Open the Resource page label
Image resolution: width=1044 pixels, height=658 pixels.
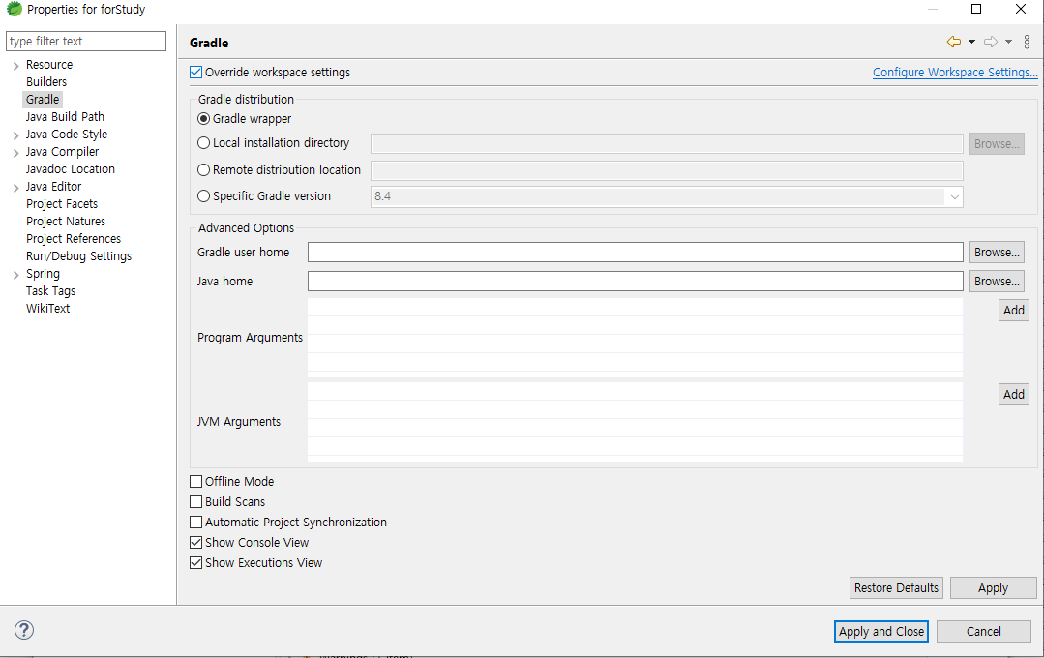point(49,65)
